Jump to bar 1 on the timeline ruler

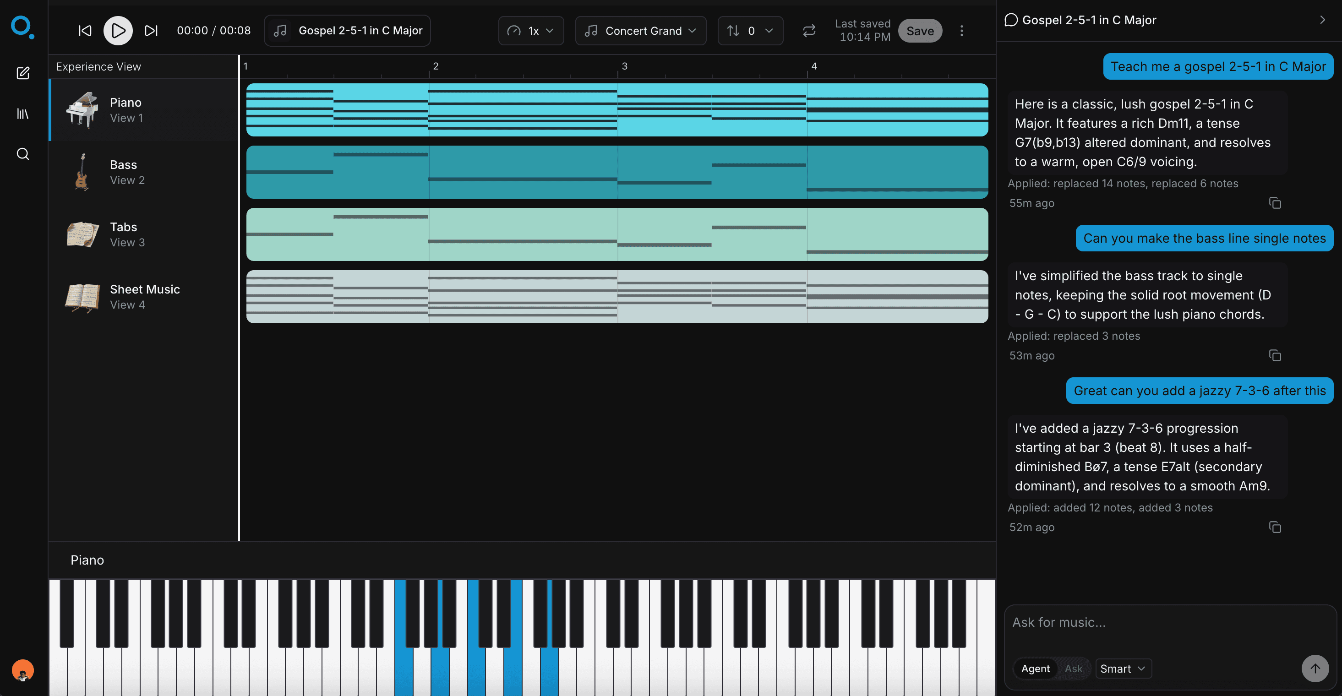tap(246, 66)
